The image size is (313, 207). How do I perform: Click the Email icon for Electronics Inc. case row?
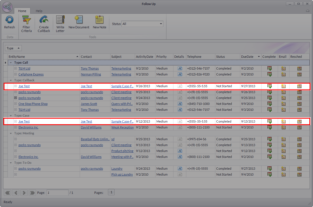coord(283,127)
